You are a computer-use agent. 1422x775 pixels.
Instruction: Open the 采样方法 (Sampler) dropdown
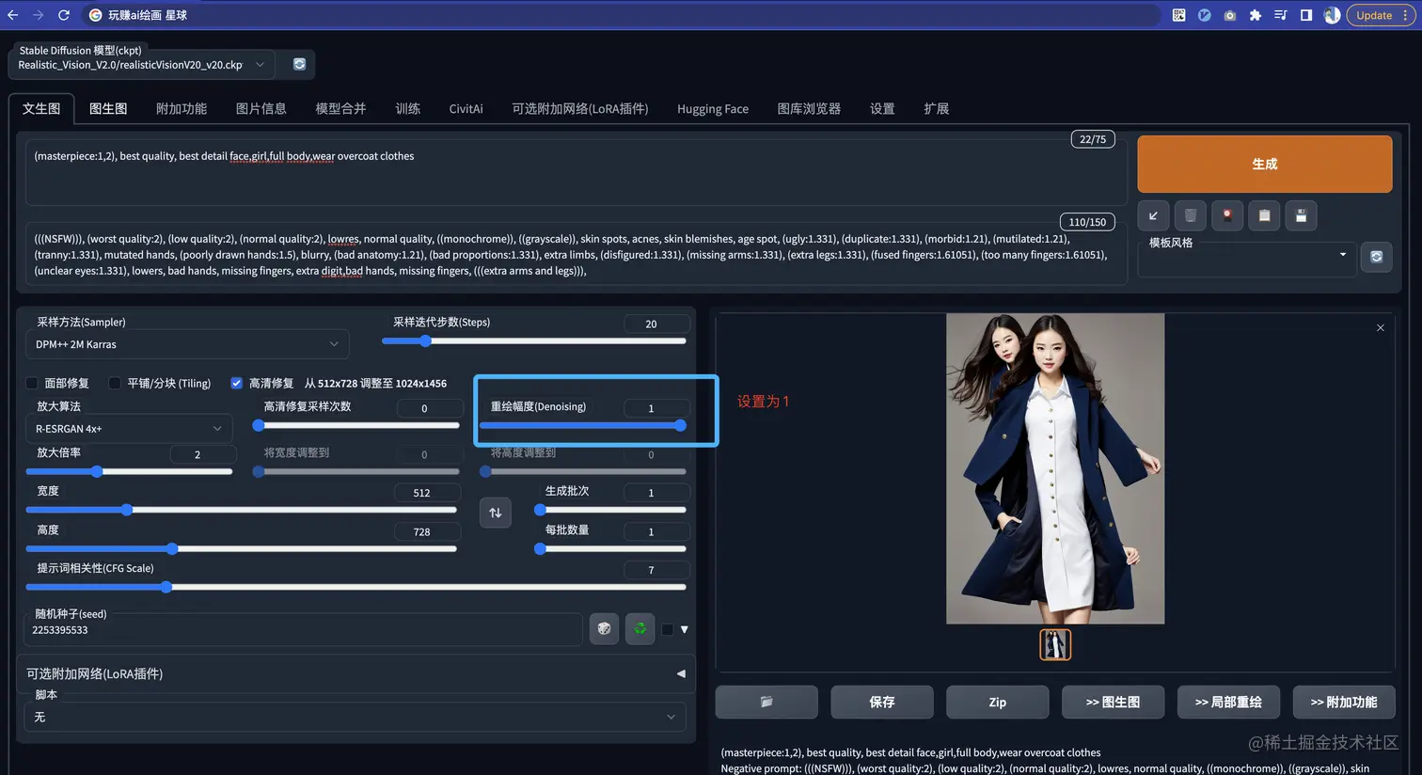click(187, 344)
